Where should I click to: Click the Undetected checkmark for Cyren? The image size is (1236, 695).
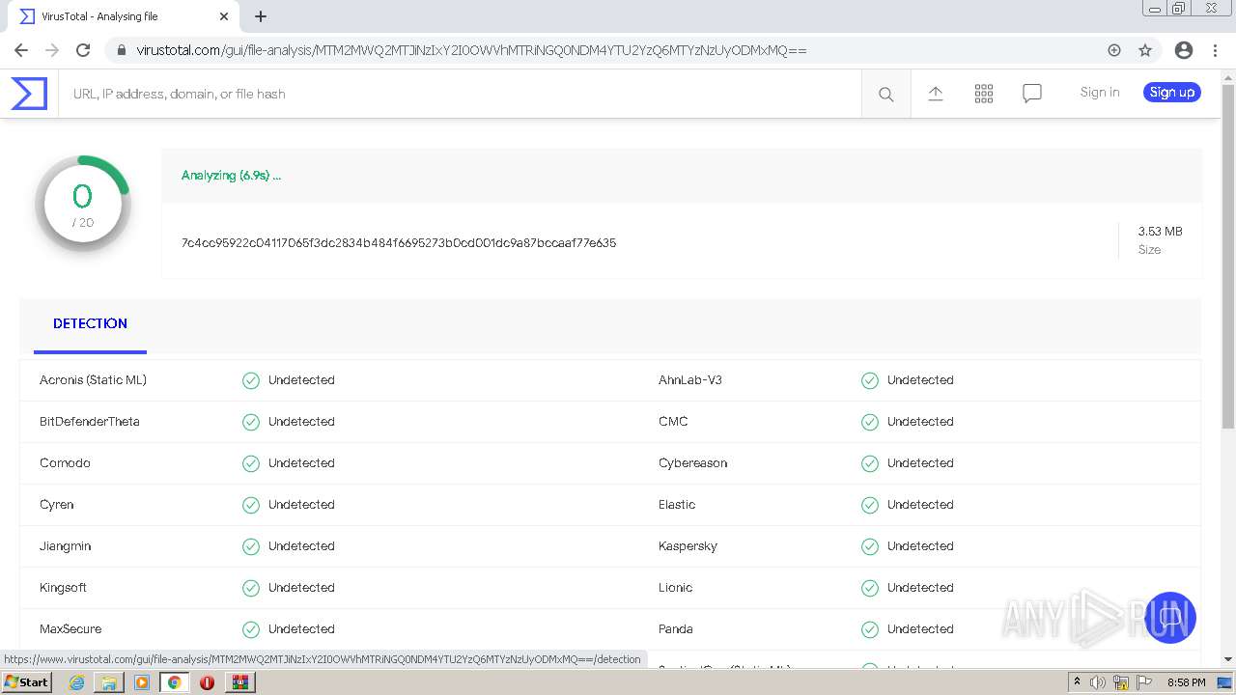pyautogui.click(x=251, y=505)
